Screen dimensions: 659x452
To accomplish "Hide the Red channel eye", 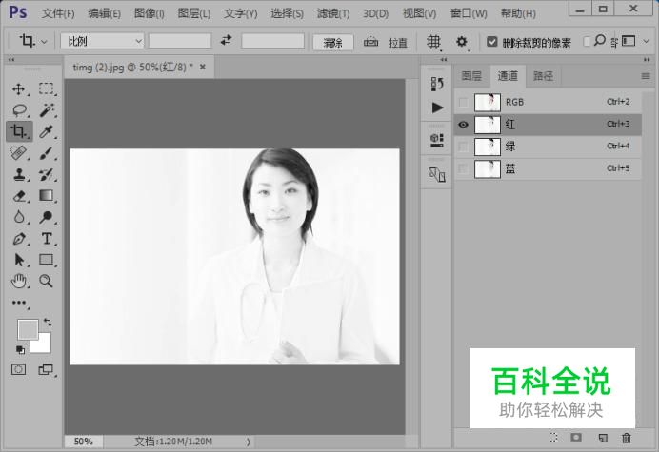I will pos(463,125).
